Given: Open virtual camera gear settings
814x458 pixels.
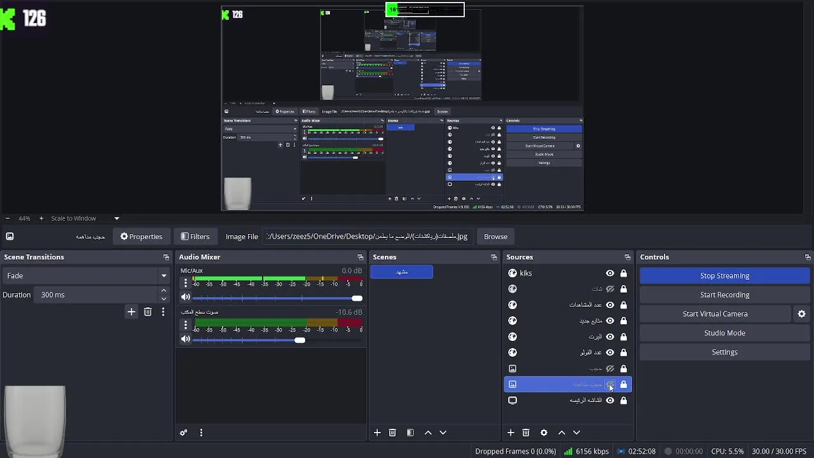Looking at the screenshot, I should coord(801,314).
